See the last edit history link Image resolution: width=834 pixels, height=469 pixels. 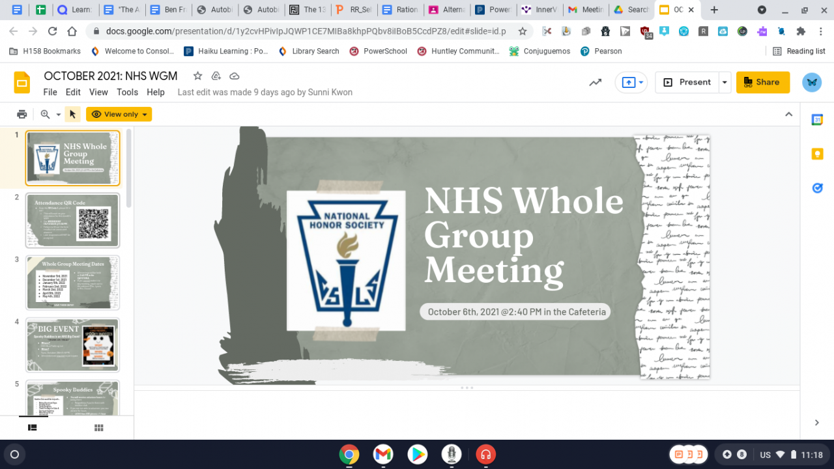[x=265, y=92]
